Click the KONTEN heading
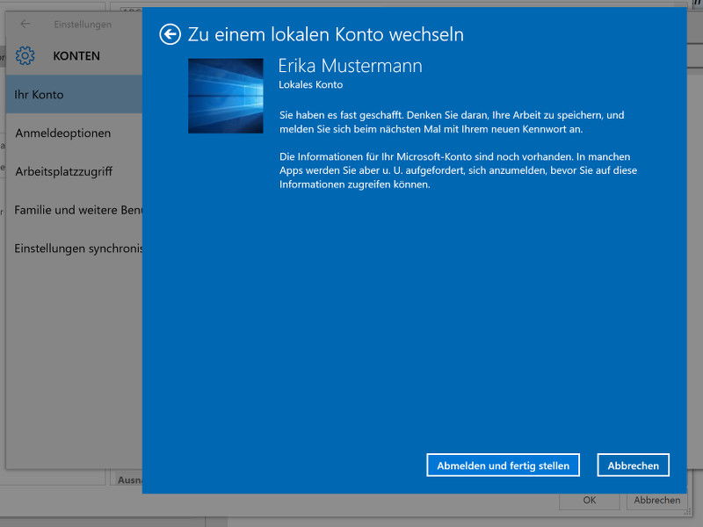703x527 pixels. coord(76,56)
